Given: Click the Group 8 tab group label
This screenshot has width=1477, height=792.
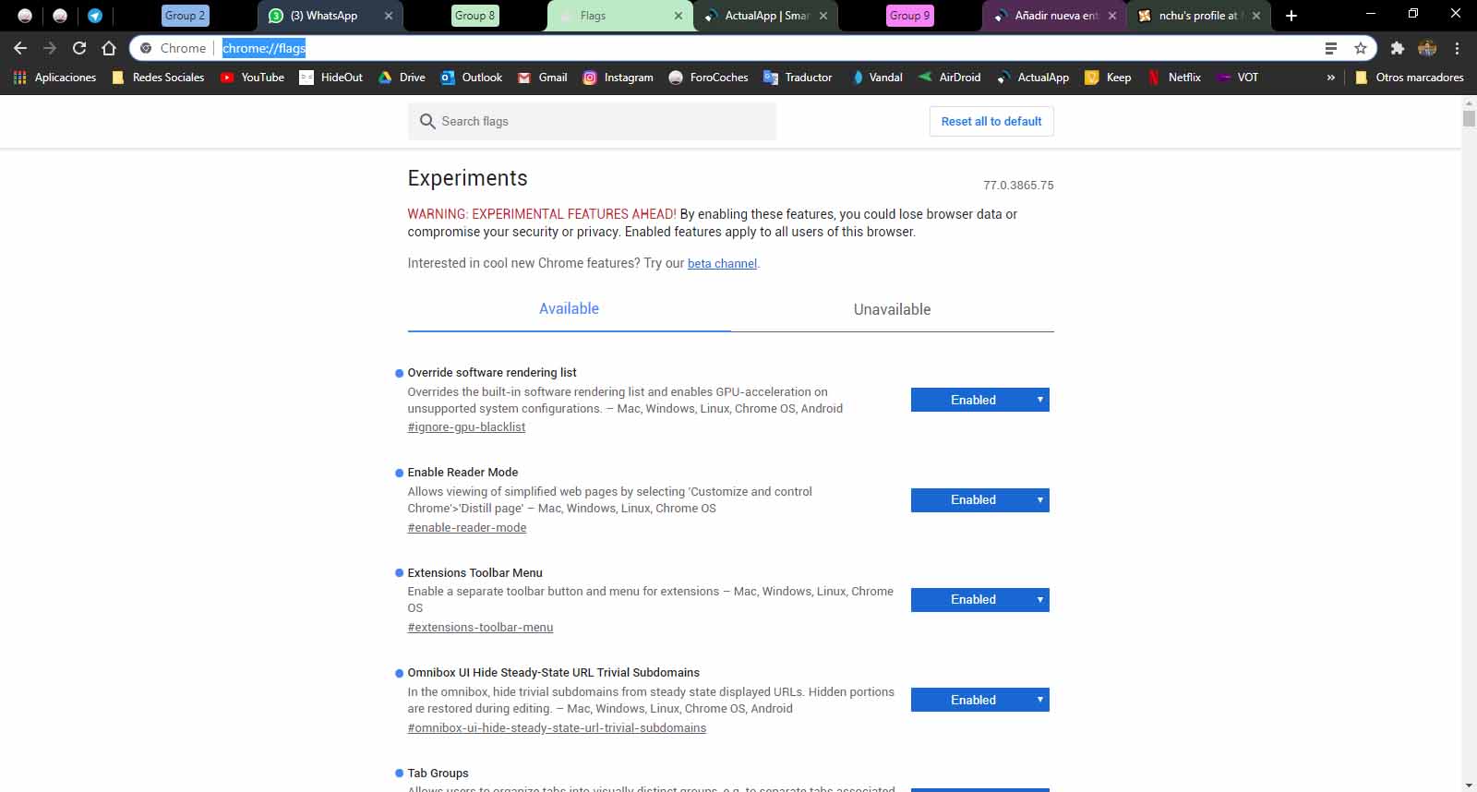Looking at the screenshot, I should (474, 16).
